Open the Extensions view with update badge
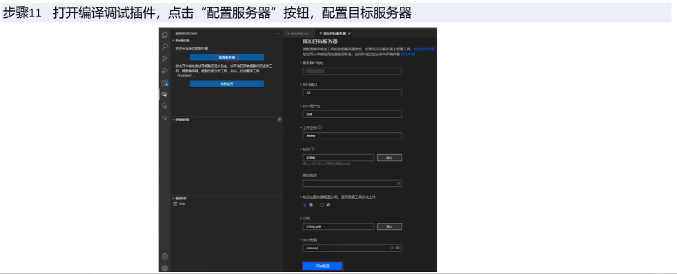The height and width of the screenshot is (274, 677). [164, 82]
